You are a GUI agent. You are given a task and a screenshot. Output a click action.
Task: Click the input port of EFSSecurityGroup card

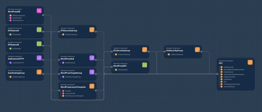tap(59, 31)
